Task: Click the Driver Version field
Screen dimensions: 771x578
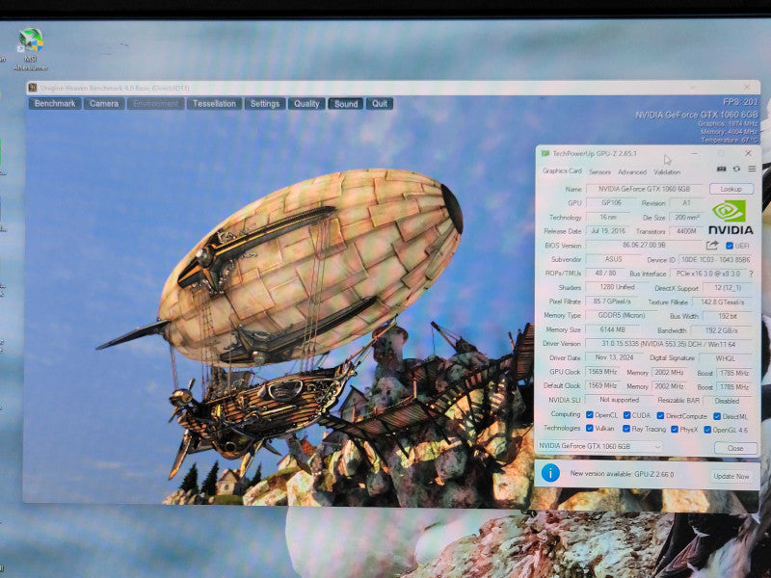Action: (x=668, y=344)
